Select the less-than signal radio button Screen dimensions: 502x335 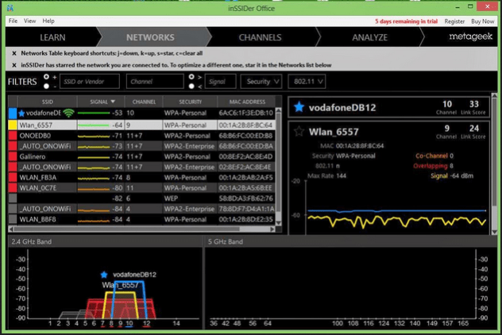(x=191, y=86)
